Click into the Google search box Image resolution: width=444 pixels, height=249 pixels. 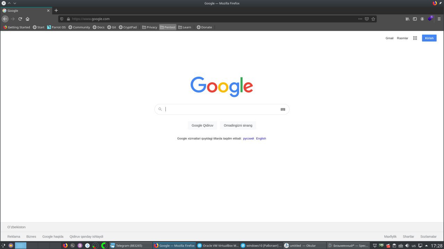tap(222, 109)
